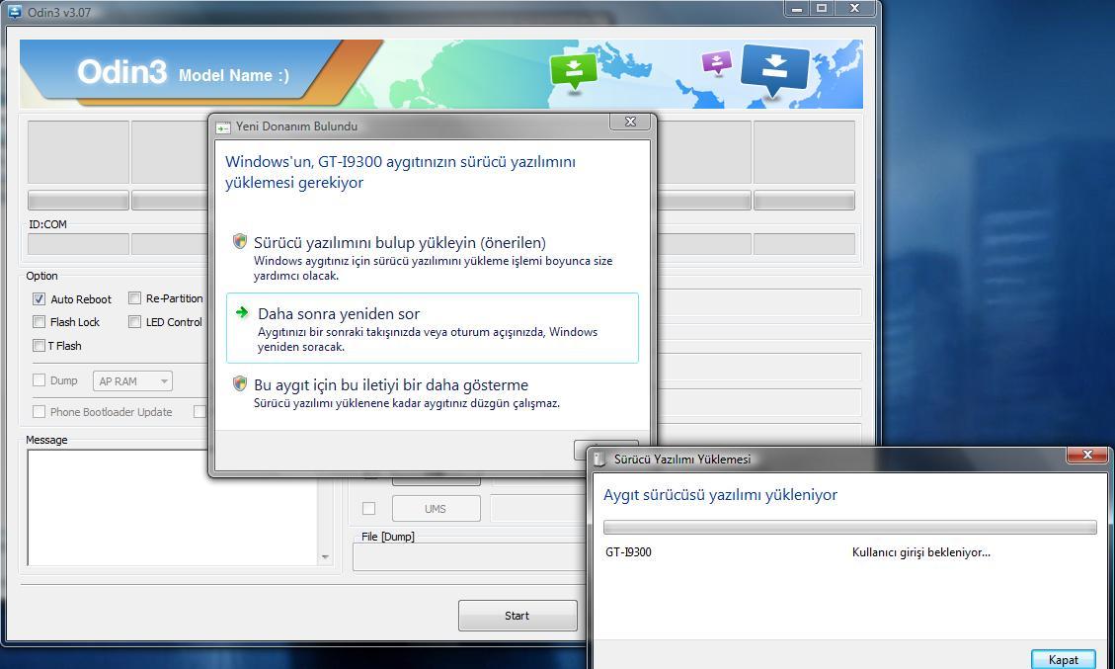Click the File [Dump] path field
1115x669 pixels.
(469, 557)
